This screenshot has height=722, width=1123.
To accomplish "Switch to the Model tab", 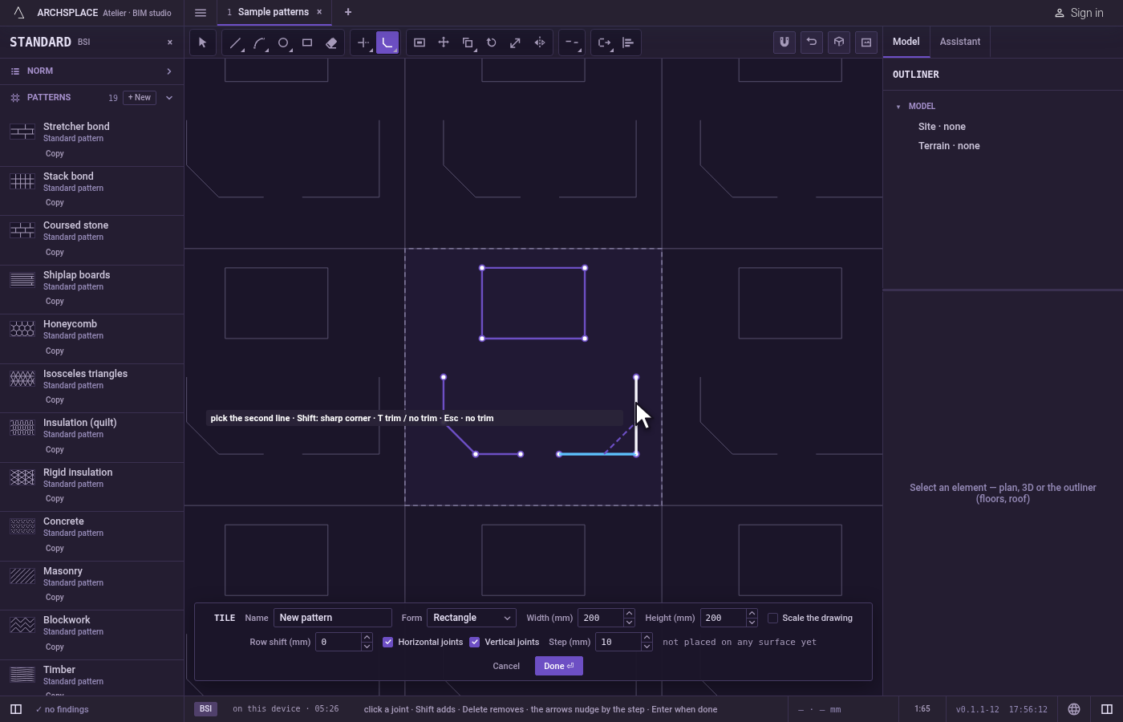I will 906,42.
